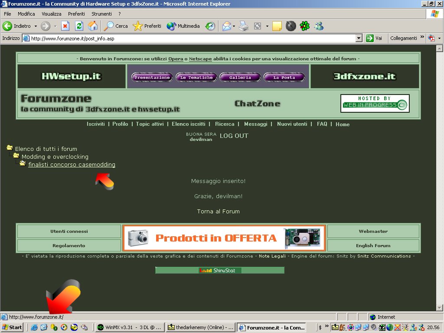
Task: Open ChatZone link
Action: point(258,104)
